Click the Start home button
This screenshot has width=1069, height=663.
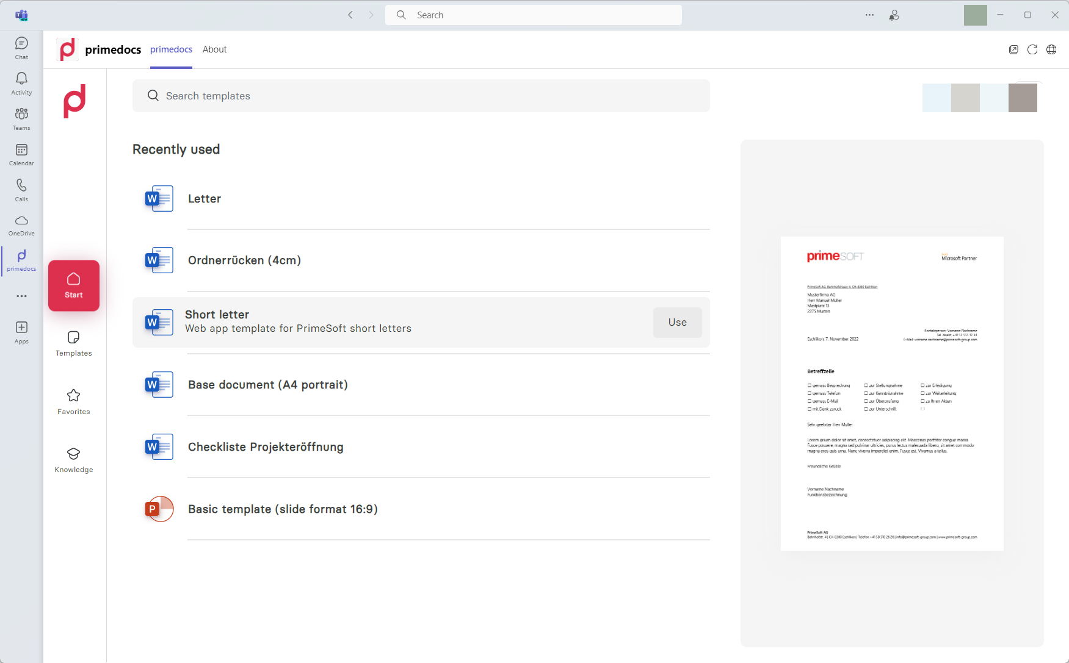click(74, 285)
